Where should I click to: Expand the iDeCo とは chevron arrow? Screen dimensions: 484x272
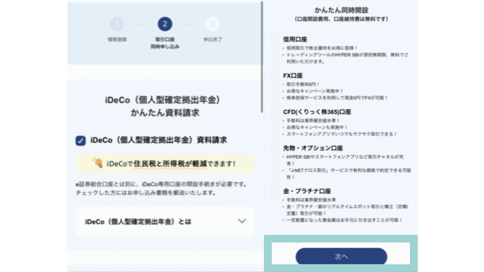(242, 221)
